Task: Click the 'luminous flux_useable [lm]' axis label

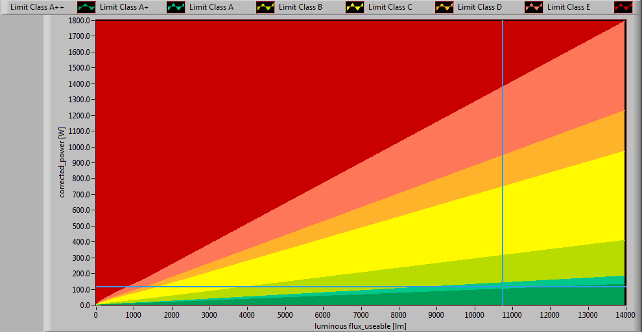Action: tap(361, 326)
